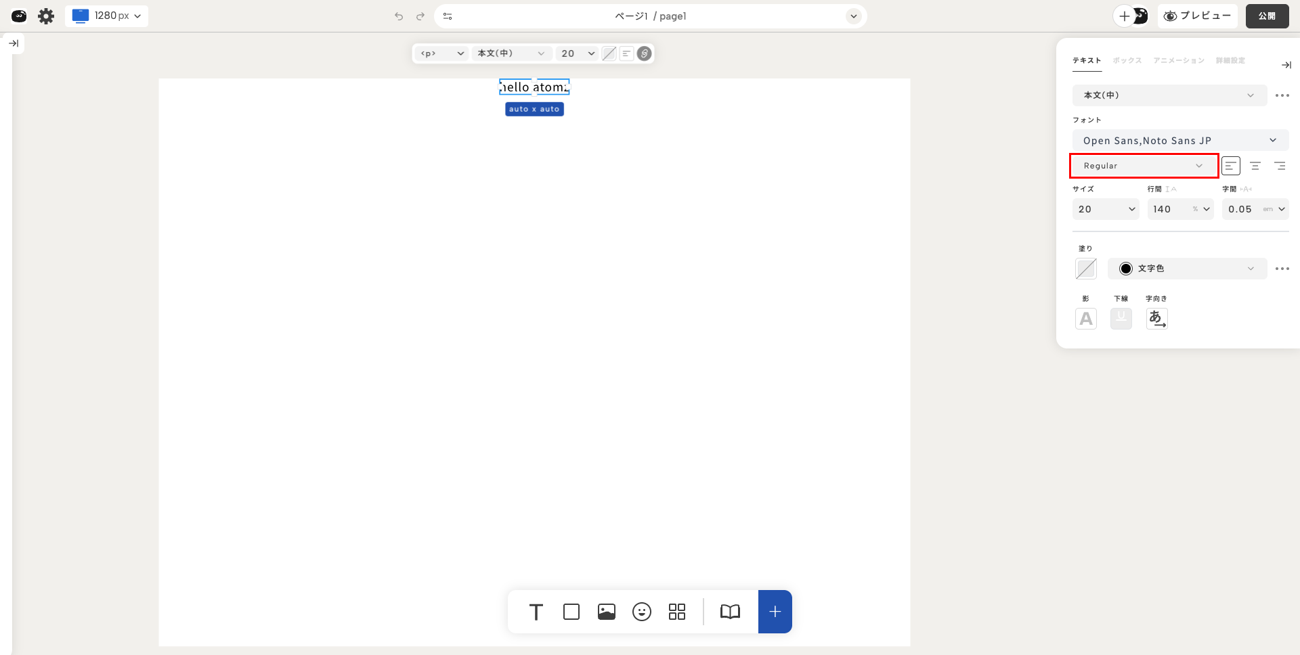Set text alignment to right

pos(1280,166)
